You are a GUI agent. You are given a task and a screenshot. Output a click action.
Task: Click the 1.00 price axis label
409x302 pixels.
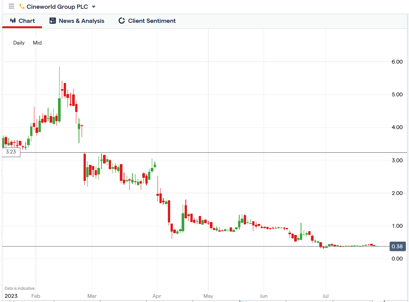coord(397,226)
